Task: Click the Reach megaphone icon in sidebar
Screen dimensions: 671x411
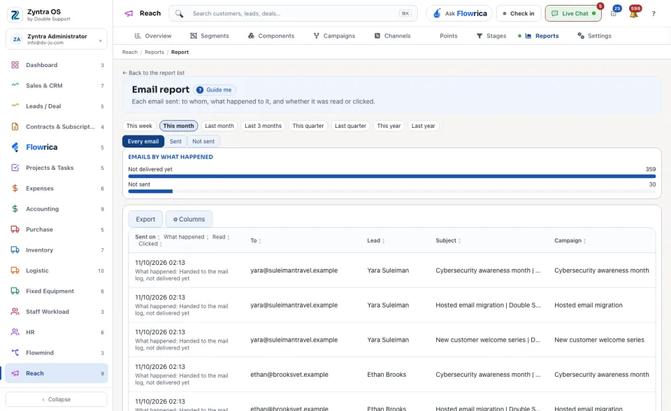Action: pyautogui.click(x=15, y=373)
